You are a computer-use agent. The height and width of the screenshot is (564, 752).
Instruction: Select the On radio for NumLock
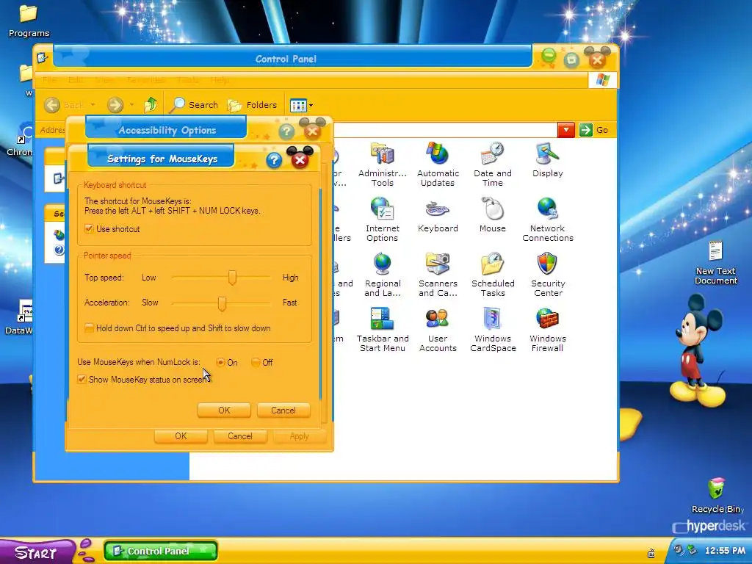[x=220, y=362]
